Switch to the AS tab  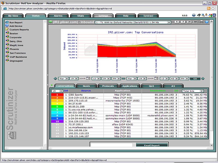pyautogui.click(x=173, y=86)
